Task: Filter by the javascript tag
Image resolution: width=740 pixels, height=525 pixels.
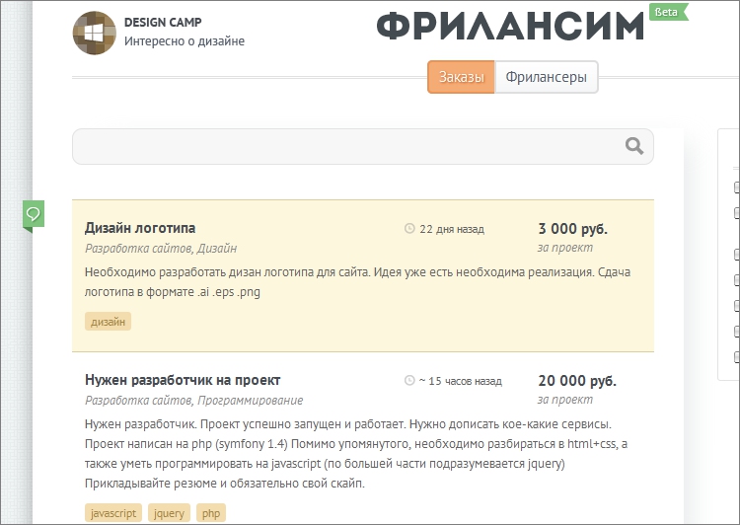Action: coord(113,513)
